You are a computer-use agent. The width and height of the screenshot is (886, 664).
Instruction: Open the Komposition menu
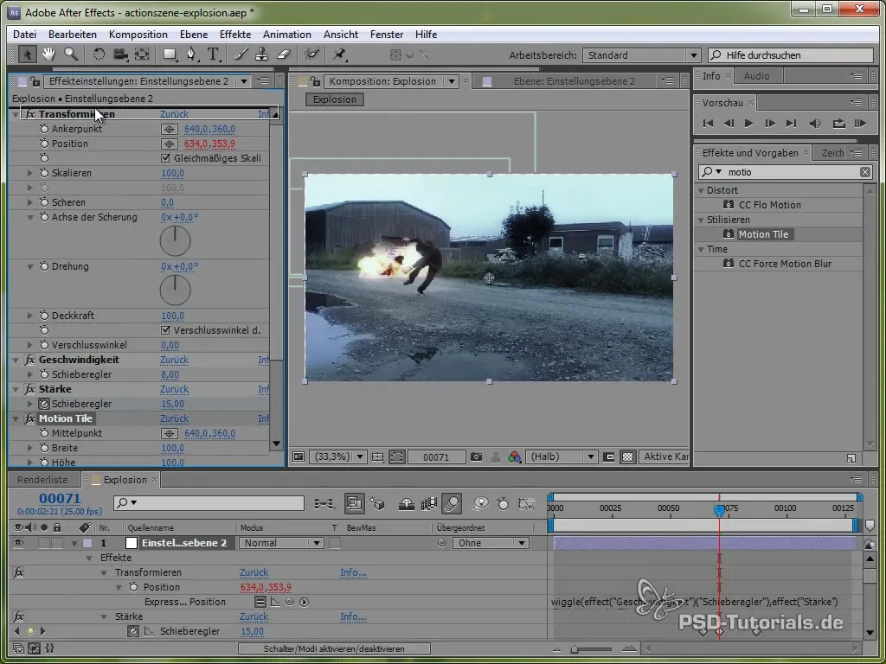tap(138, 35)
